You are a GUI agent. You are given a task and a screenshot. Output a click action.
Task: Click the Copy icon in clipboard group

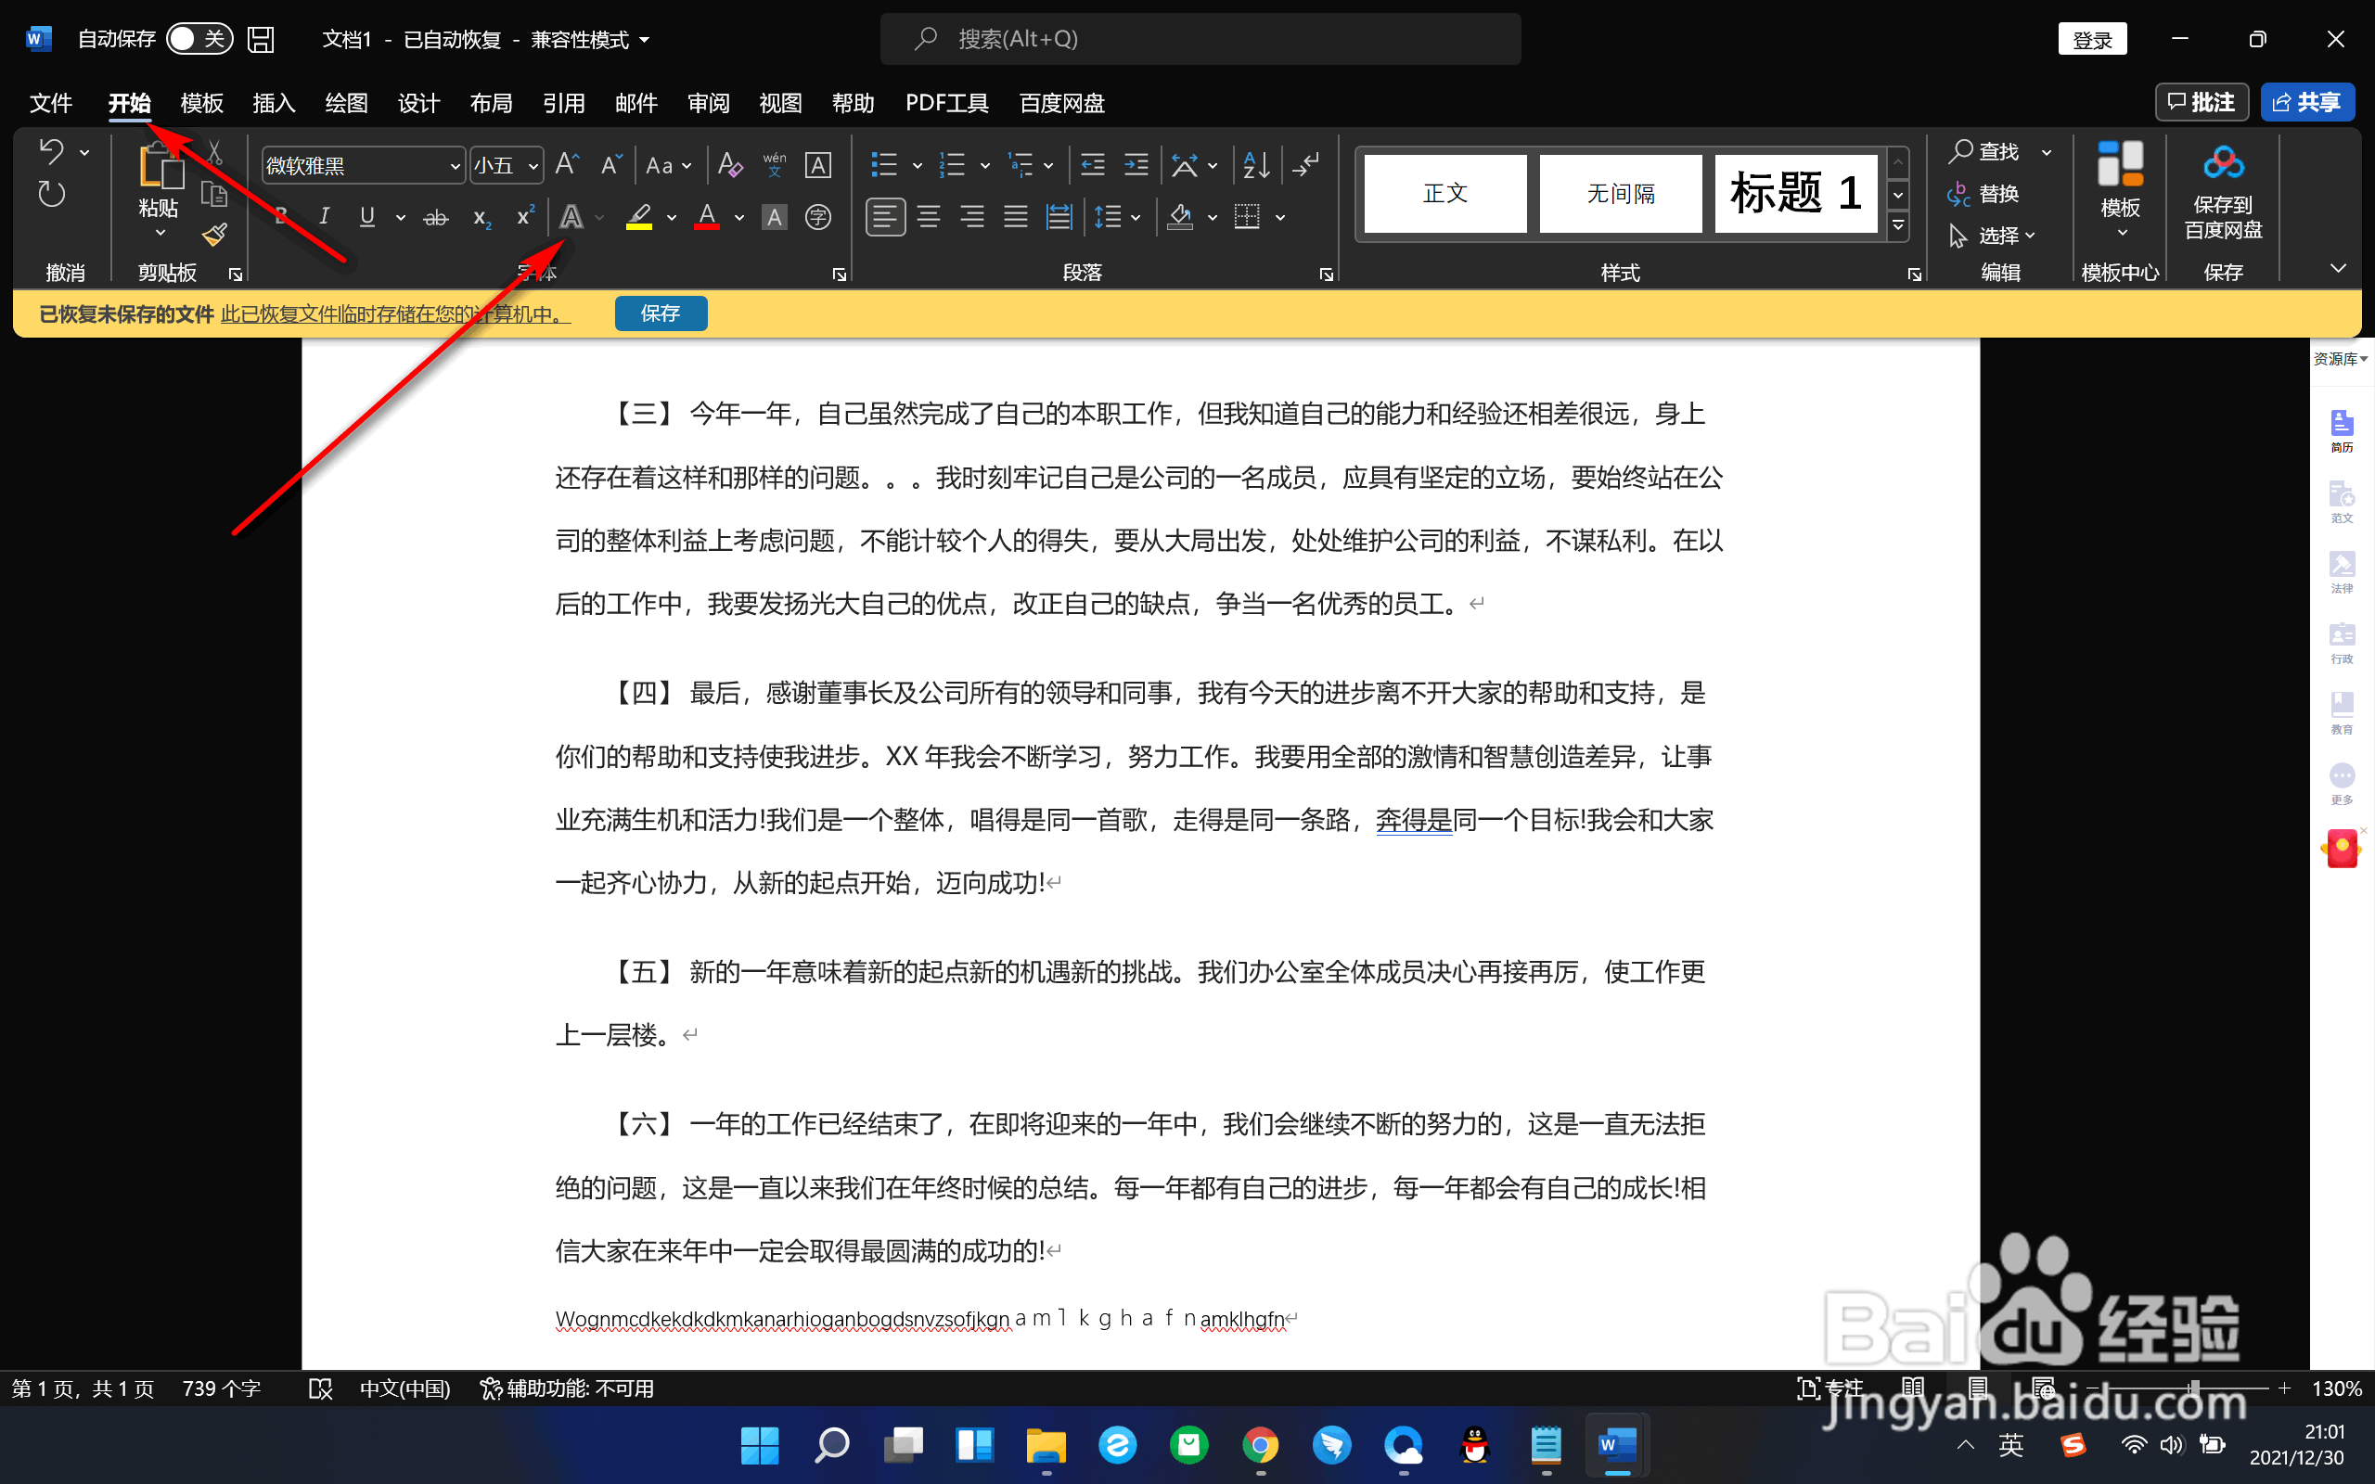tap(214, 195)
